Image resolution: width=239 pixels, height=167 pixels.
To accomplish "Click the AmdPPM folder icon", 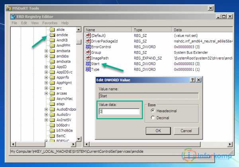I will [52, 45].
